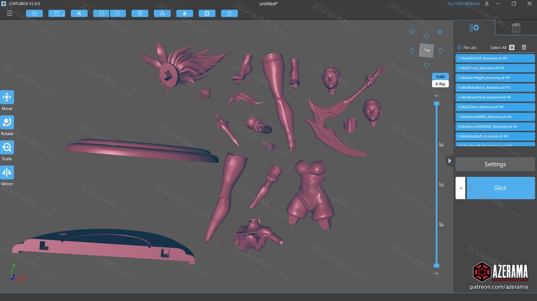Select 7.AkaliFaceMASK_Azerama.stl in file list
Screen dimensions: 537x301
click(495, 117)
